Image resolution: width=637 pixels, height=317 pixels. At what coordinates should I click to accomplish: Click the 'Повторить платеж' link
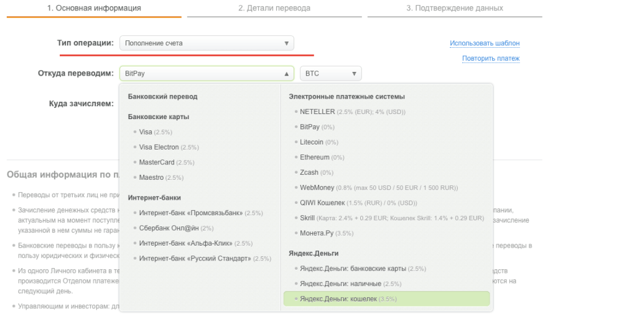coord(490,58)
